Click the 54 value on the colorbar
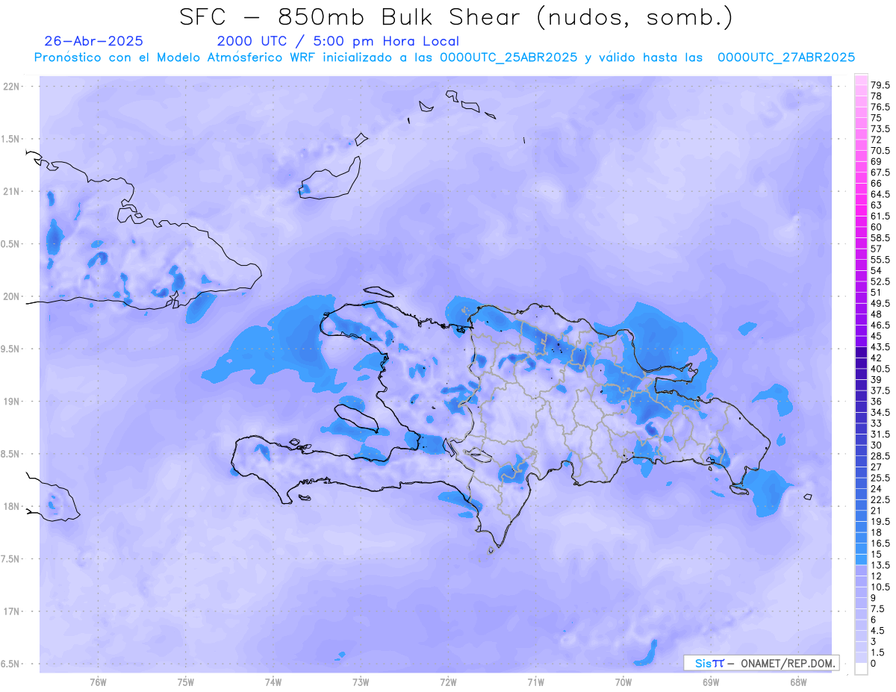The image size is (896, 692). tap(876, 270)
